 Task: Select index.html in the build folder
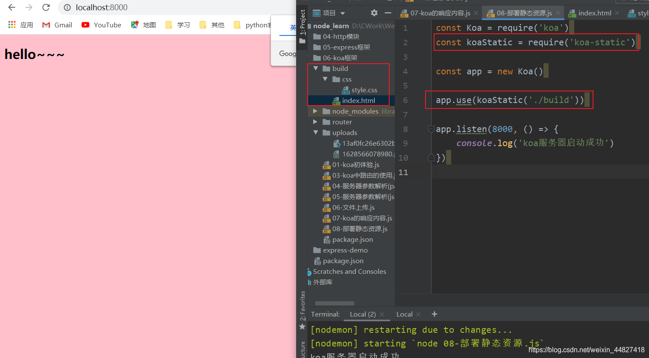tap(354, 100)
